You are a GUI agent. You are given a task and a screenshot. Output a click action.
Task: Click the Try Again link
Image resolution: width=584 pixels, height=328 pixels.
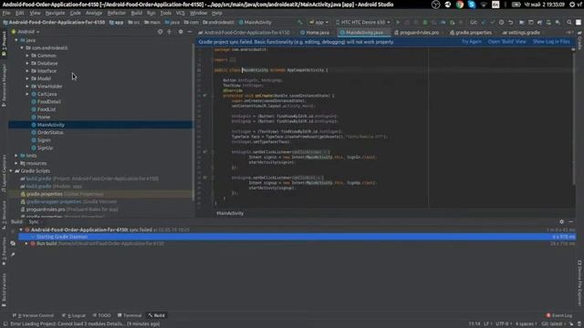(x=472, y=42)
